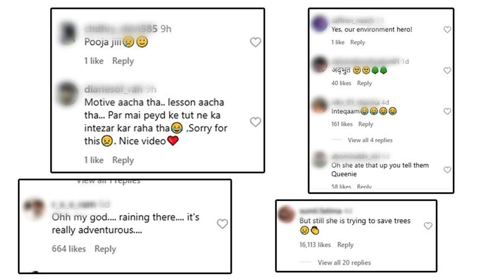497x279 pixels.
Task: Expand "View all 4 replies" thread
Action: pyautogui.click(x=370, y=140)
